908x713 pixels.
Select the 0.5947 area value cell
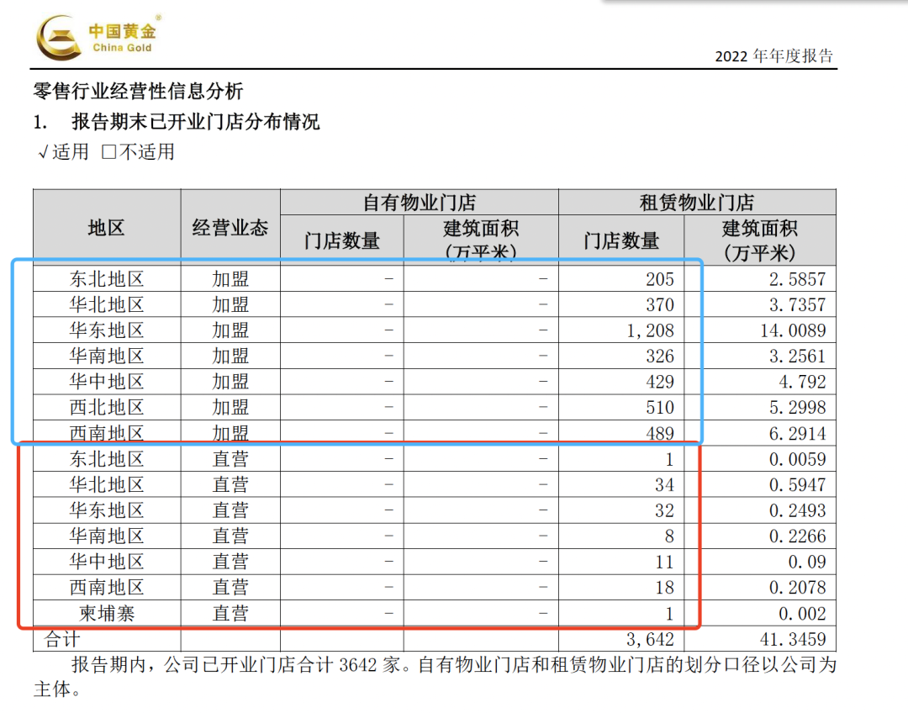click(x=799, y=485)
